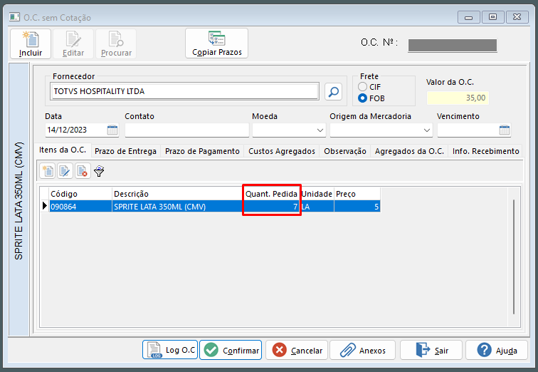The image size is (538, 372).
Task: Open the Ajuda help button
Action: pos(497,350)
